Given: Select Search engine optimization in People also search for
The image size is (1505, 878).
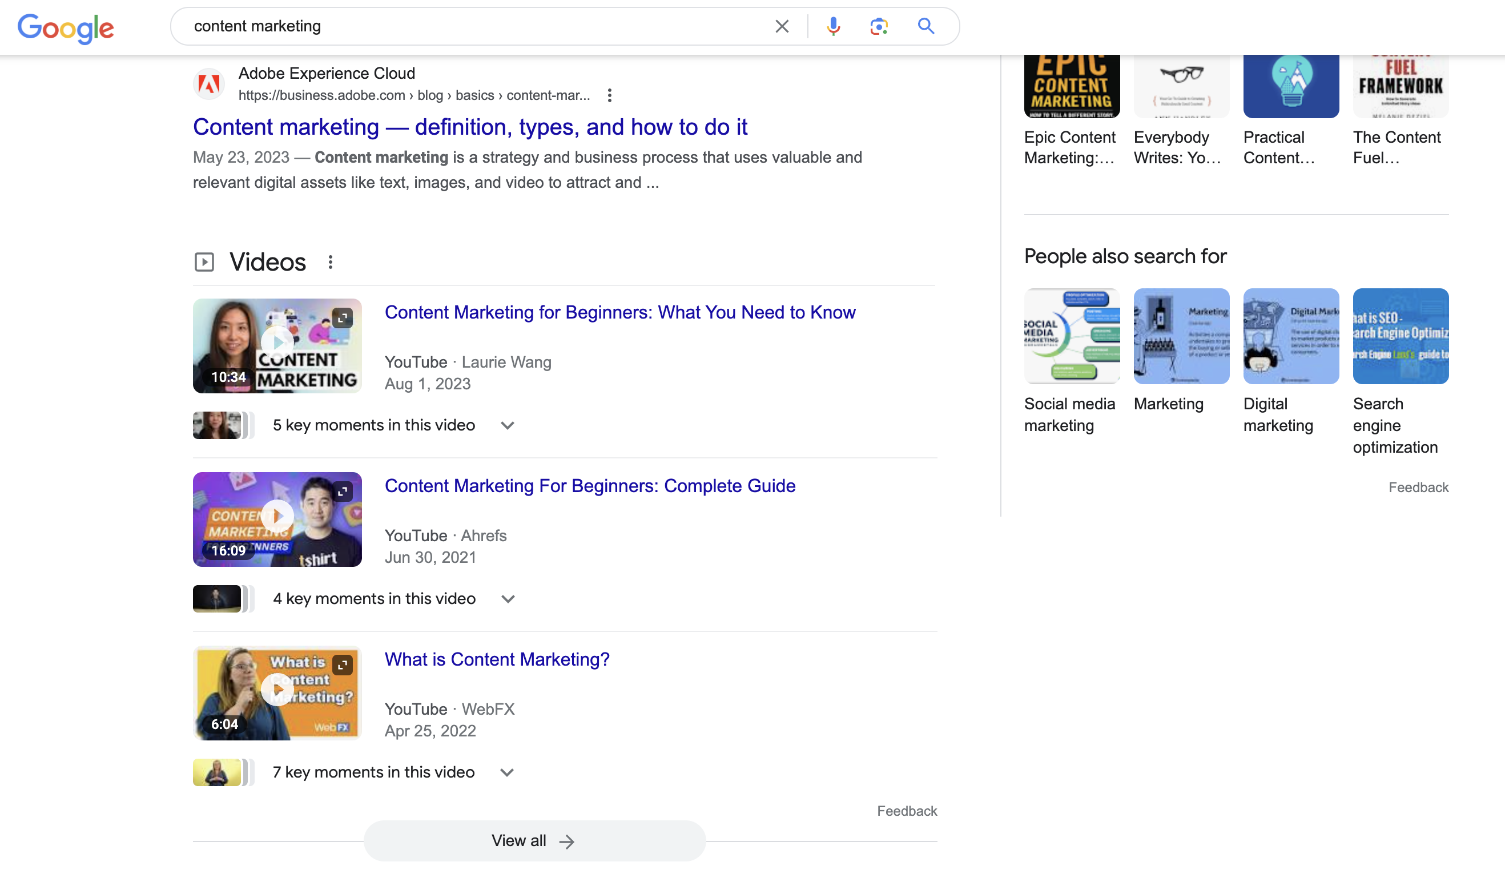Looking at the screenshot, I should point(1400,337).
